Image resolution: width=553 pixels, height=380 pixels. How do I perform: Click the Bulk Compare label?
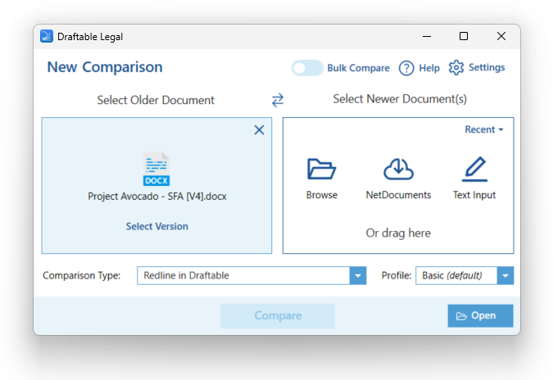(358, 68)
